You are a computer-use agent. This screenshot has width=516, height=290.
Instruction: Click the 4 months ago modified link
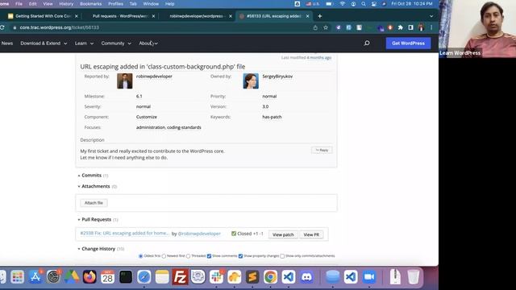[319, 57]
